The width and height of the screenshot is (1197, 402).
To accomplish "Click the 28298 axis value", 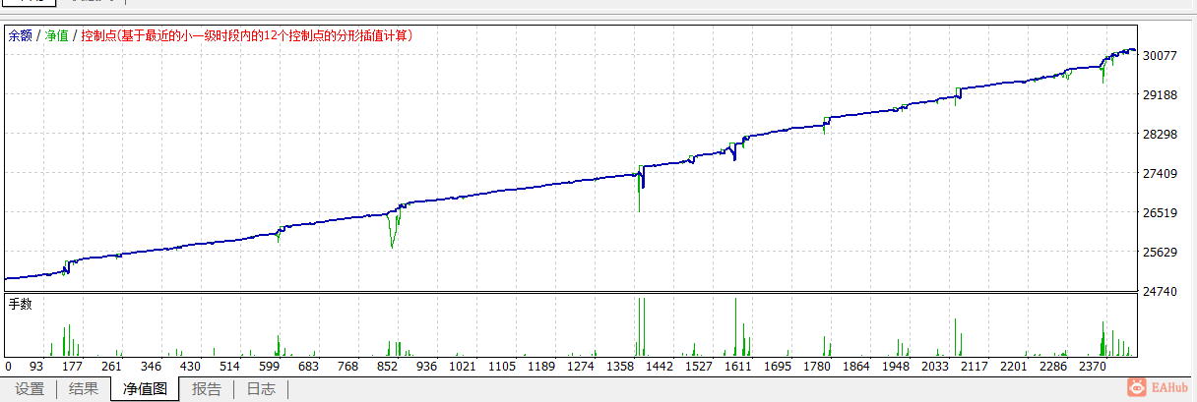I will (x=1162, y=135).
